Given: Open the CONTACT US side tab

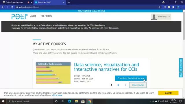Looking at the screenshot, I should 181,65.
